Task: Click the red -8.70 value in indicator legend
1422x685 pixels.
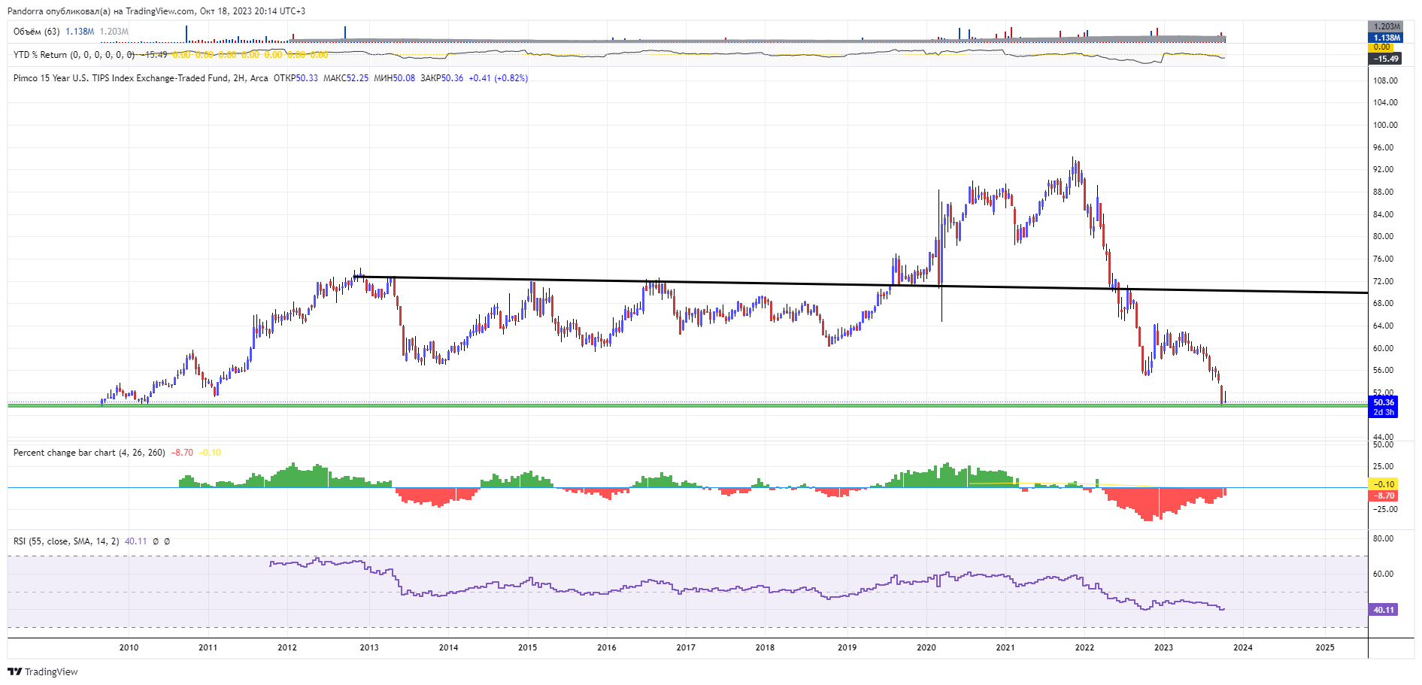Action: [182, 453]
